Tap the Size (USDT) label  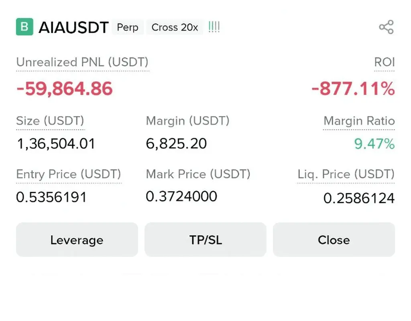click(50, 121)
